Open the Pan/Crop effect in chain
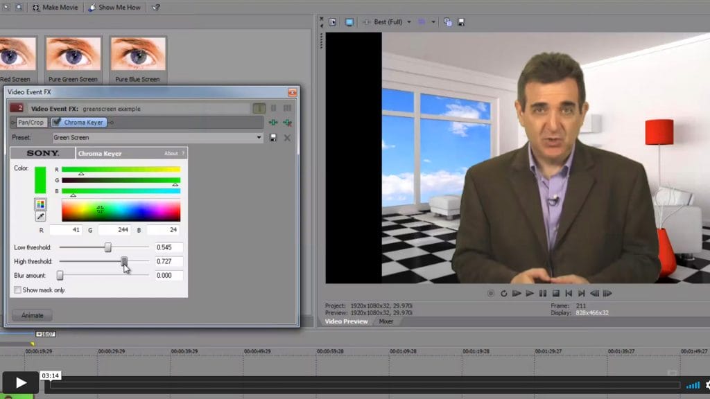This screenshot has height=399, width=710. tap(31, 122)
